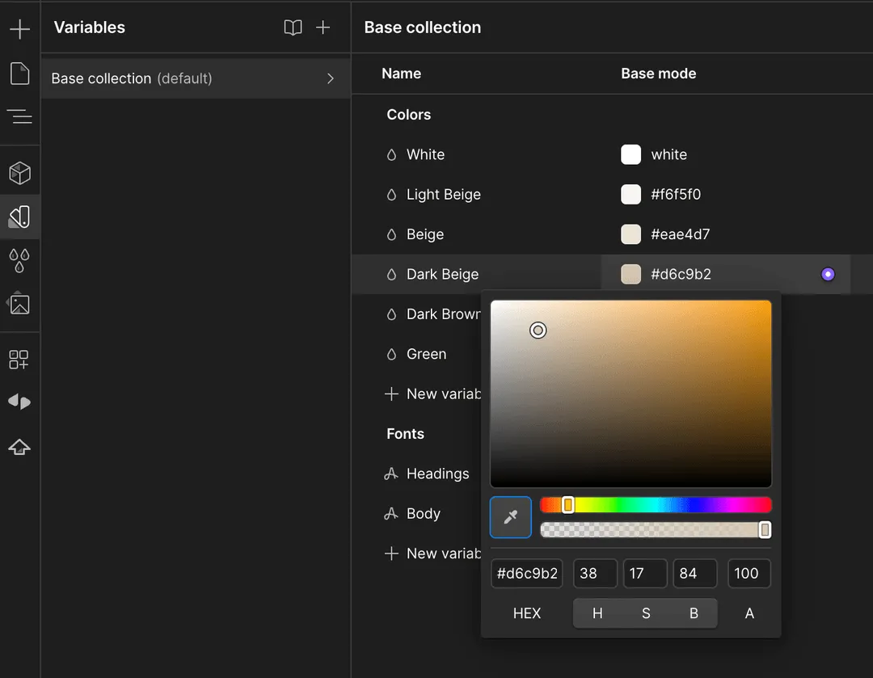Open the Assets image icon
This screenshot has width=873, height=678.
pos(19,304)
